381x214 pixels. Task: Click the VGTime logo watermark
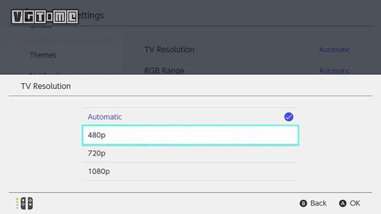click(x=45, y=17)
